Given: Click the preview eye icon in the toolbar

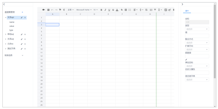Looking at the screenshot, I should 43,10.
